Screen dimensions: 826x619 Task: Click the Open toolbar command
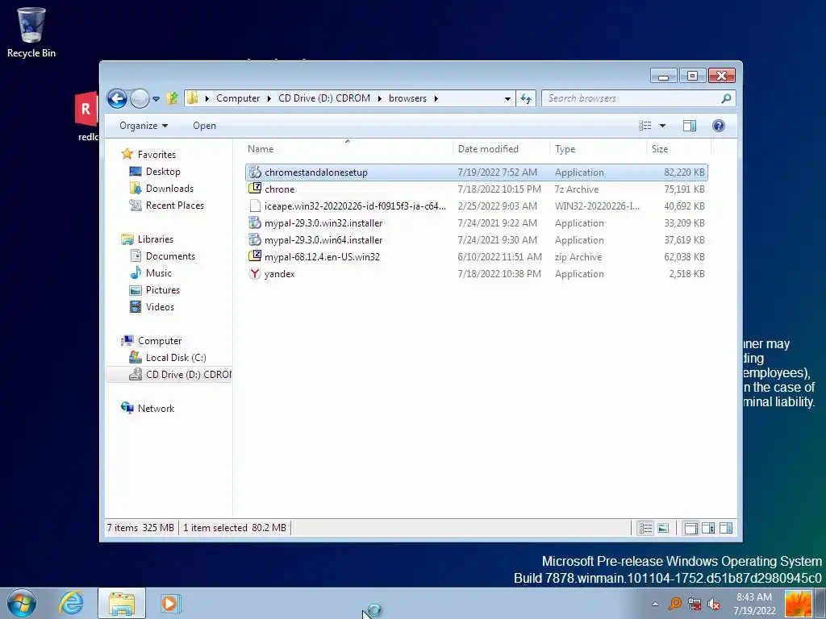(204, 126)
